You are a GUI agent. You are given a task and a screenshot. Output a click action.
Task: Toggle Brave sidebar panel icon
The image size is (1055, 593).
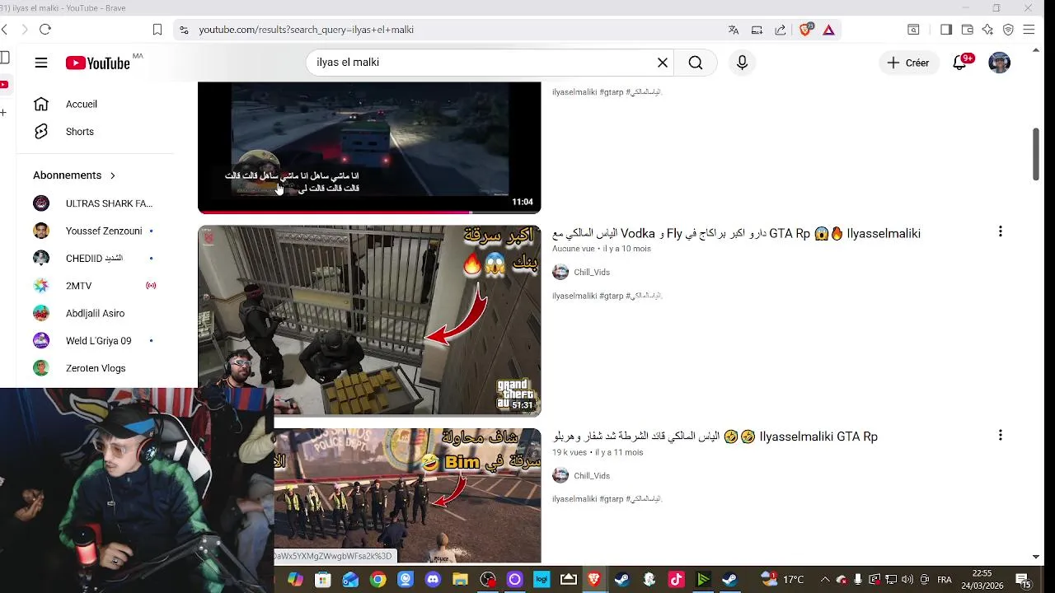945,30
